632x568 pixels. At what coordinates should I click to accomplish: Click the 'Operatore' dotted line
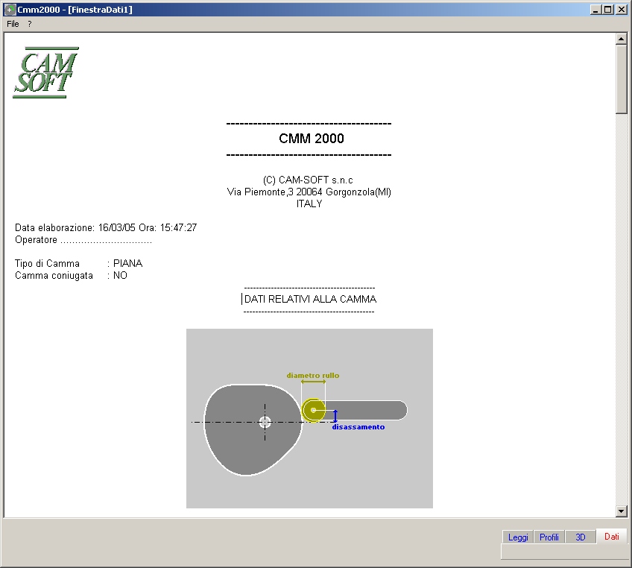(83, 240)
